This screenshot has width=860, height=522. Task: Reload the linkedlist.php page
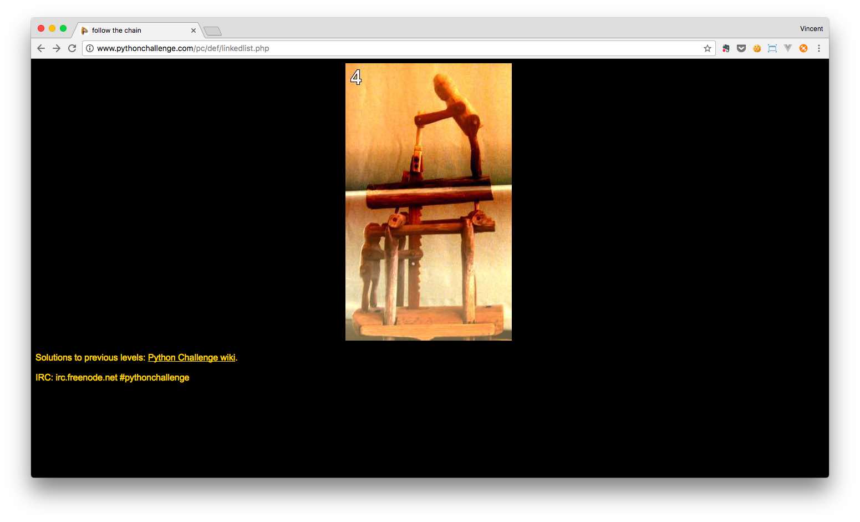[x=72, y=48]
